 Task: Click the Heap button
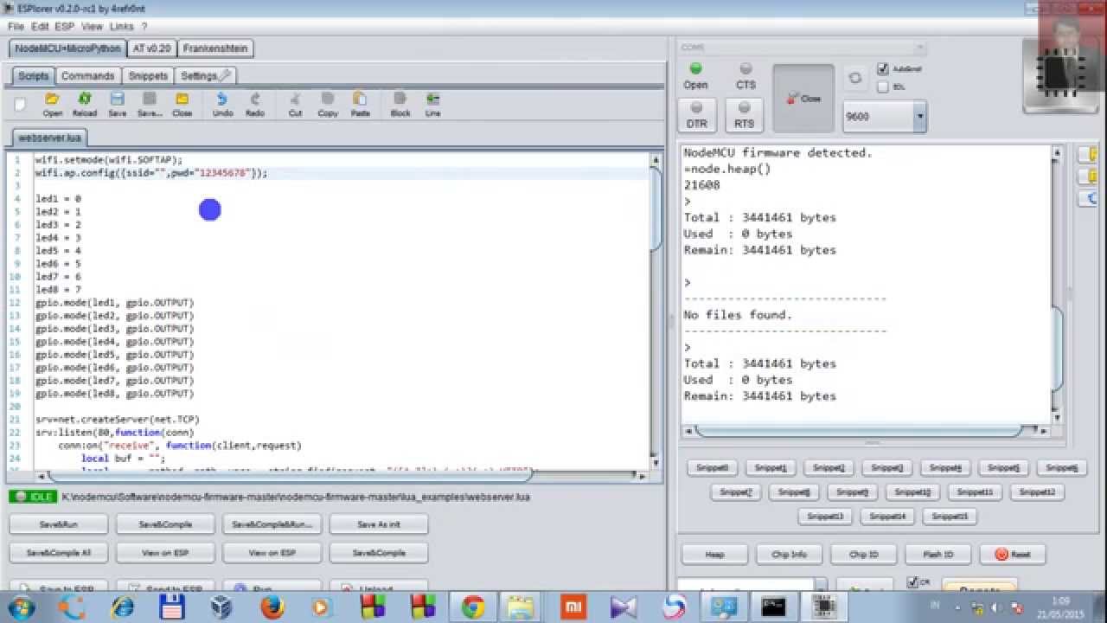tap(715, 555)
